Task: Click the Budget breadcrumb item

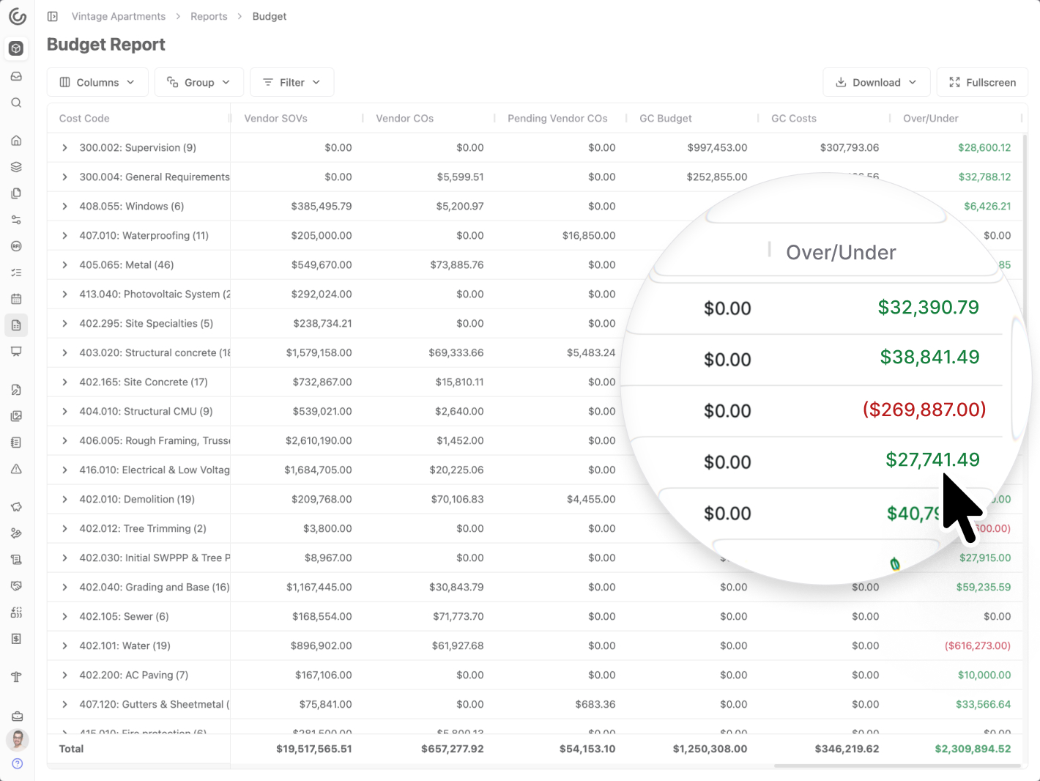Action: pyautogui.click(x=270, y=16)
